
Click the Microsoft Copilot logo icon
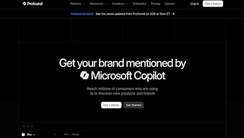[84, 75]
